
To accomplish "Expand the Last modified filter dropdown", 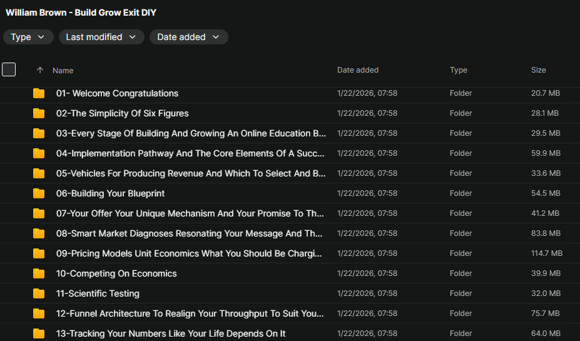I will click(x=101, y=37).
